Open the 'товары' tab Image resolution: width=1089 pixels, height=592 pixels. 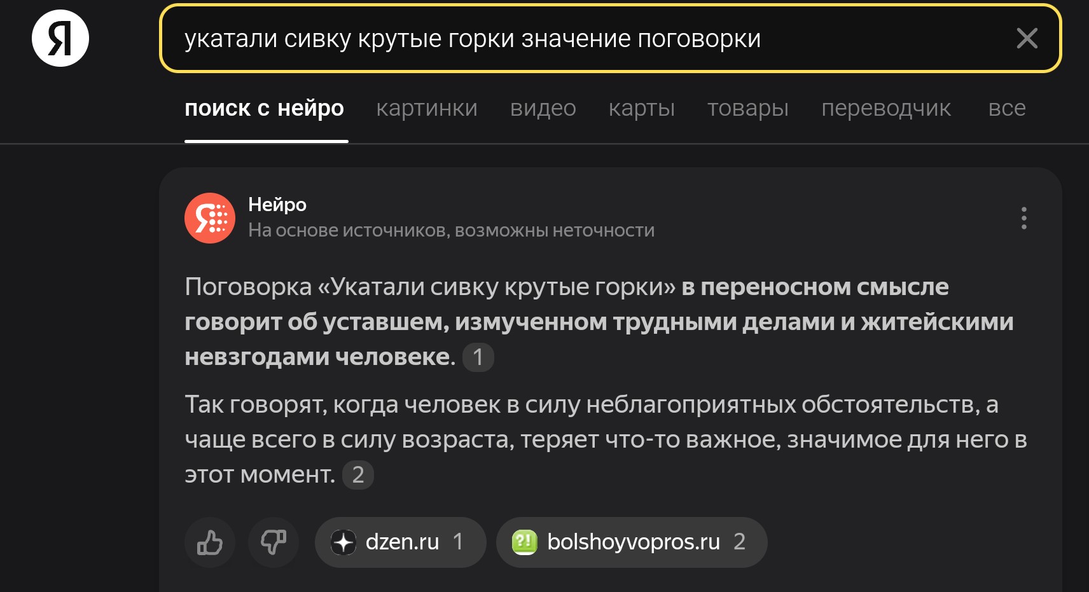(x=748, y=108)
